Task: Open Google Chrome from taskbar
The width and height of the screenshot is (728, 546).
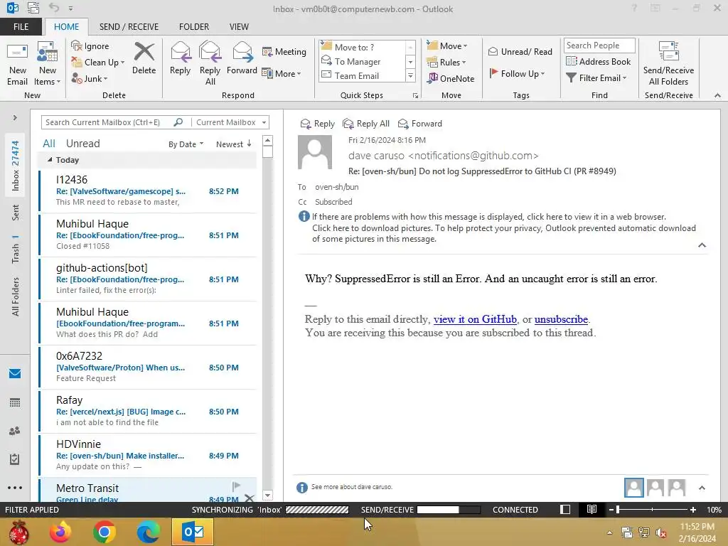Action: tap(104, 532)
